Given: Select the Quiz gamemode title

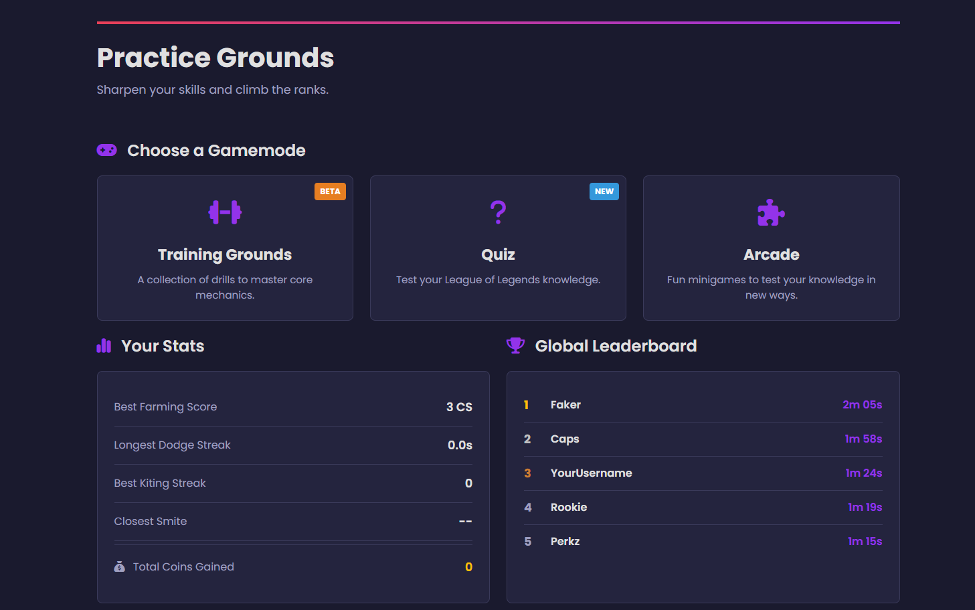Looking at the screenshot, I should 498,254.
